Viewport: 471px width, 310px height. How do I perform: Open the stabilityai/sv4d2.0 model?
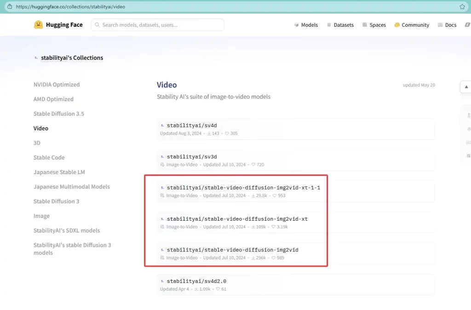(196, 281)
